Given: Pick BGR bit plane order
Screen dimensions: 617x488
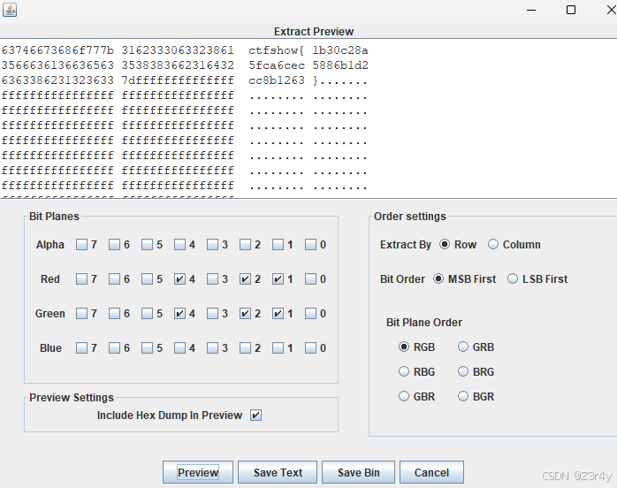Looking at the screenshot, I should [x=463, y=396].
